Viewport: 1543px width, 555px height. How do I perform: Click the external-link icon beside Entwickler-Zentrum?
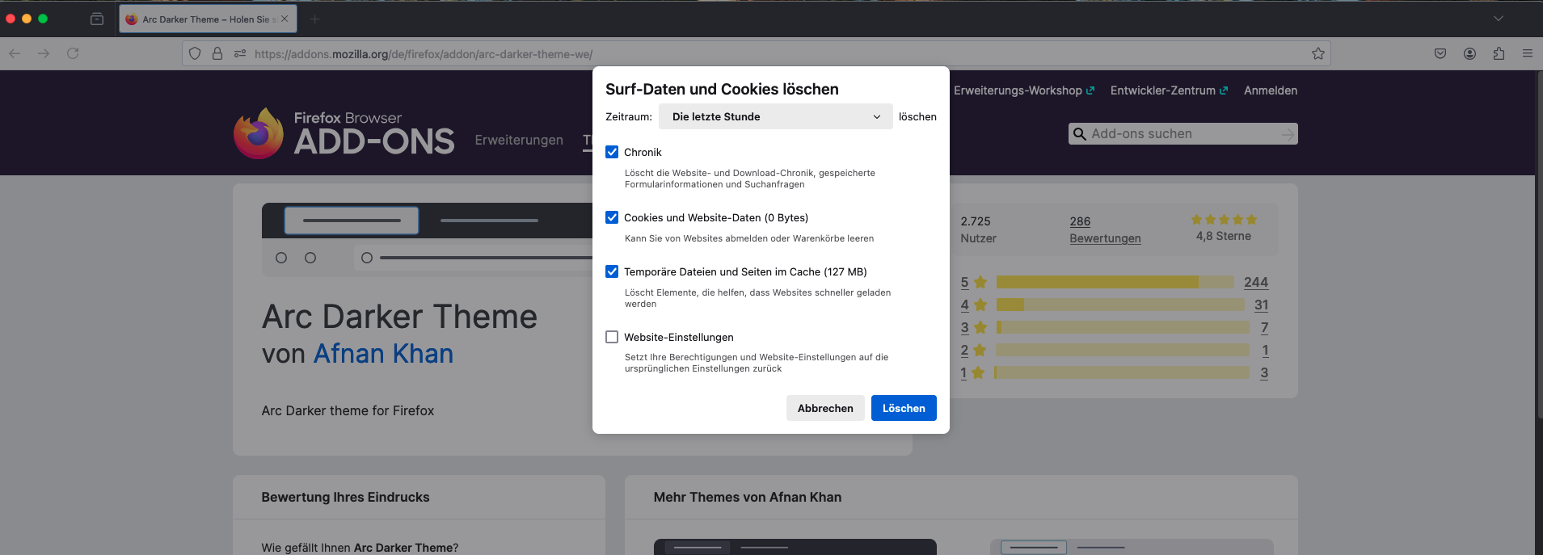click(1224, 90)
